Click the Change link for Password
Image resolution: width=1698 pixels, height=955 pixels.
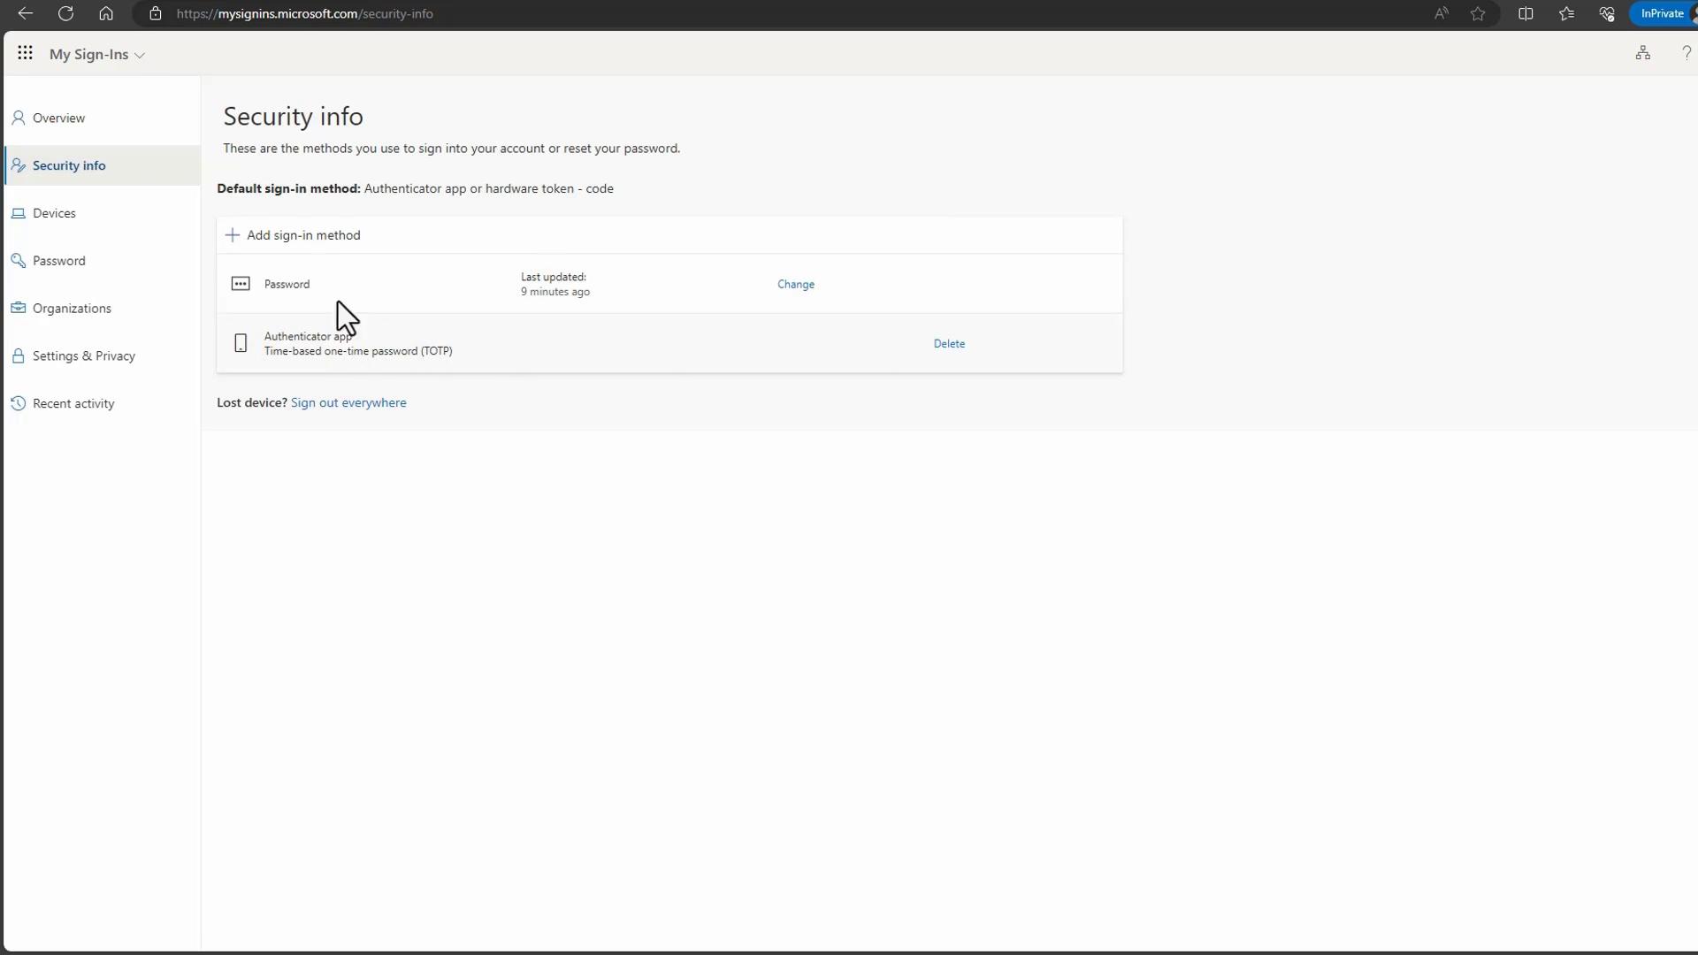(796, 284)
